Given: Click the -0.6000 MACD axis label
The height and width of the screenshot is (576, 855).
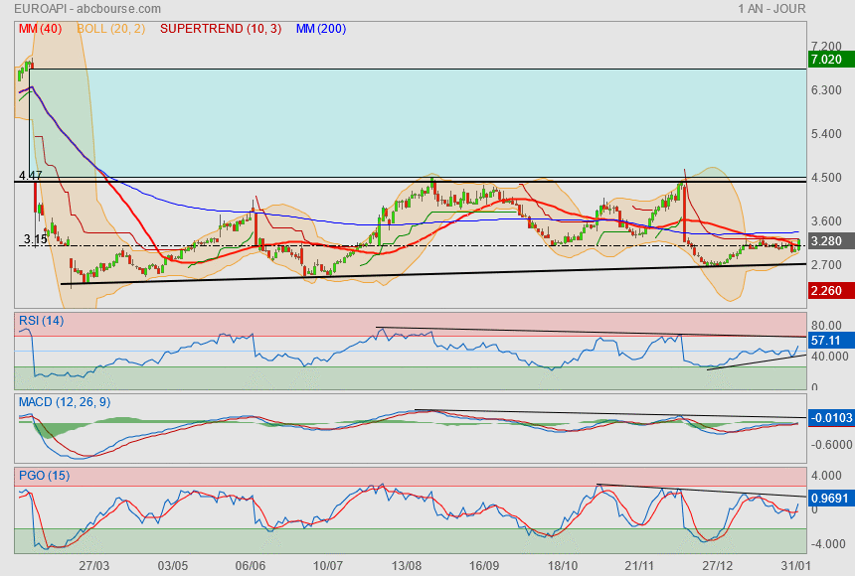Looking at the screenshot, I should pyautogui.click(x=831, y=445).
